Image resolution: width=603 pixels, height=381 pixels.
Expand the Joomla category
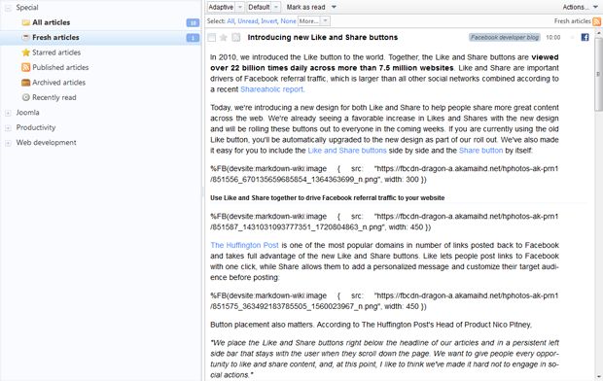(x=8, y=113)
